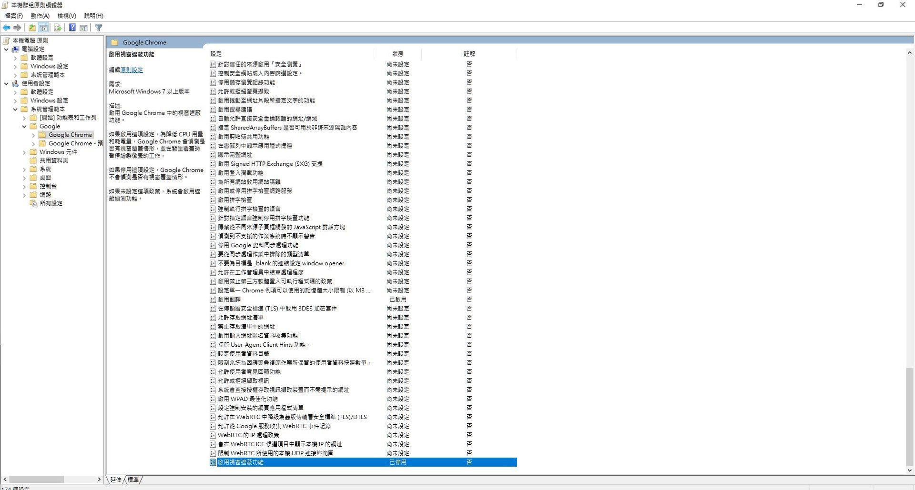The height and width of the screenshot is (490, 915).
Task: Open the filter options icon
Action: (98, 27)
